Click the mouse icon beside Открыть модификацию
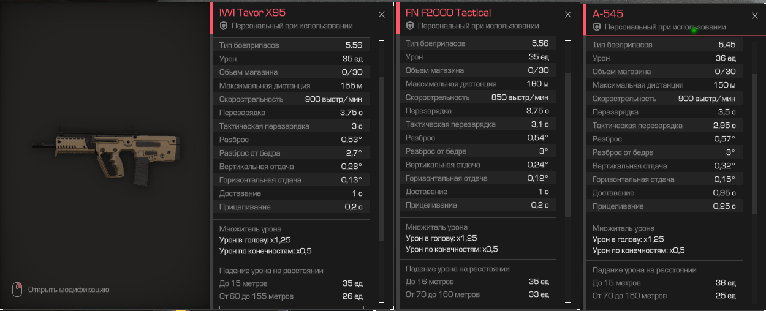 coord(17,289)
